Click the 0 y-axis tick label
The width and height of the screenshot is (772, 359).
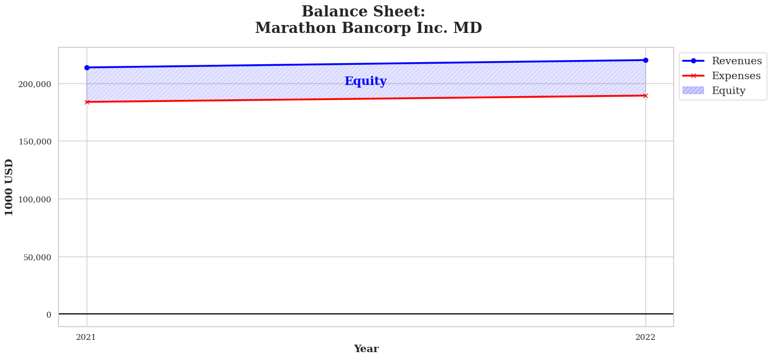click(x=49, y=315)
